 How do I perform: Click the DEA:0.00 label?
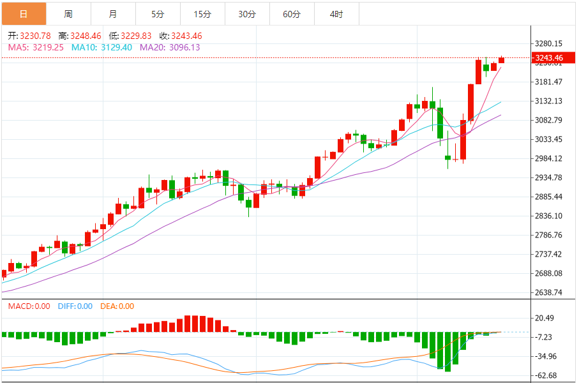(x=117, y=306)
